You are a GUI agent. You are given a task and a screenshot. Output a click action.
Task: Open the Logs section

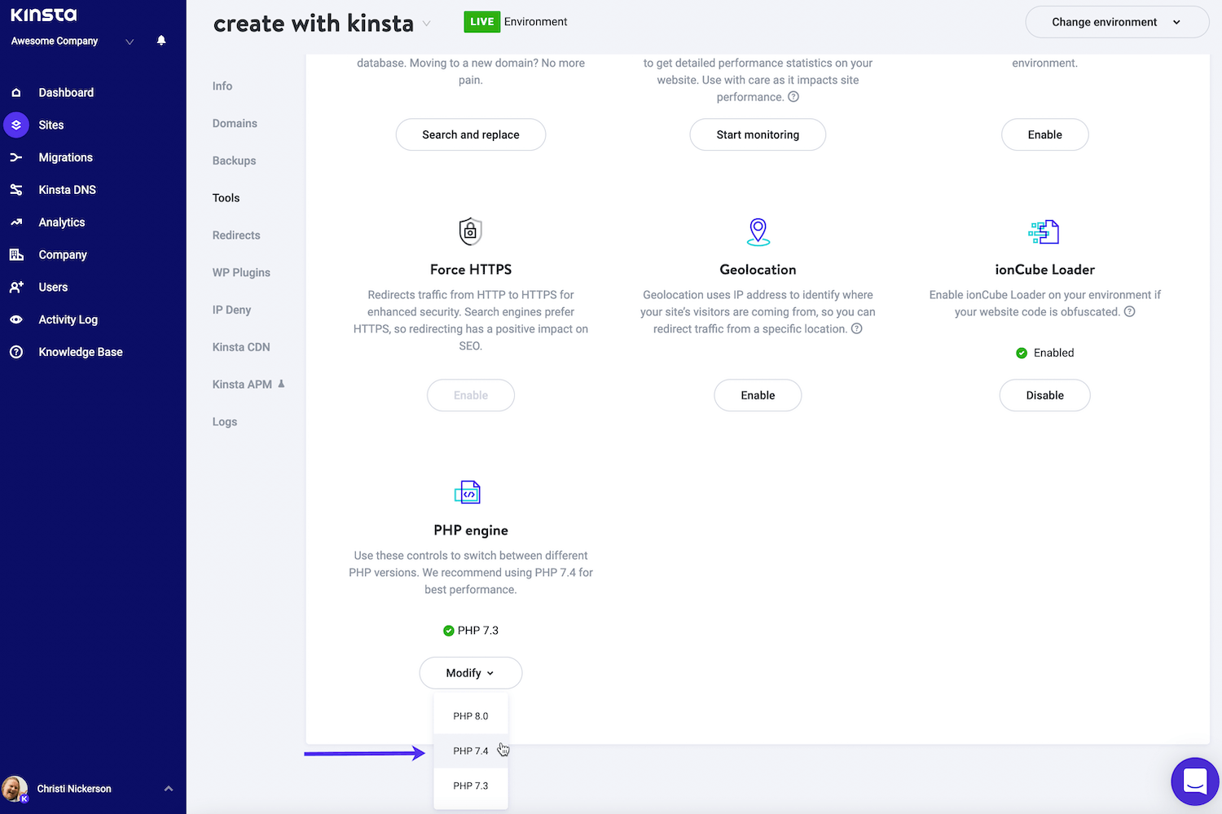[225, 422]
